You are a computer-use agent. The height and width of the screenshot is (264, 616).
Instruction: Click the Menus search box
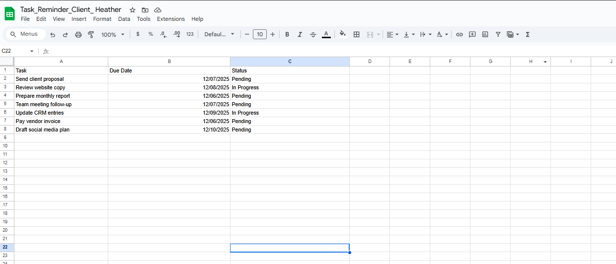click(x=25, y=34)
